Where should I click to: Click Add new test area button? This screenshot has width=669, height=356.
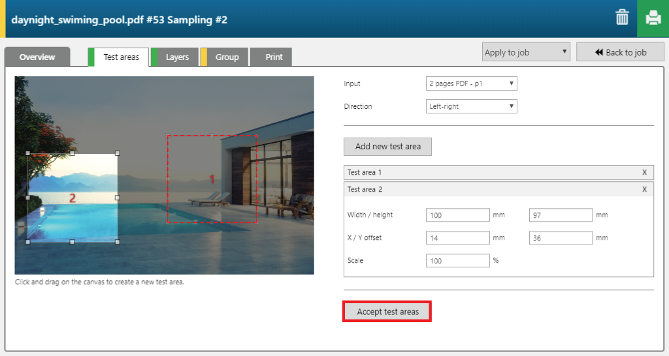click(x=388, y=147)
